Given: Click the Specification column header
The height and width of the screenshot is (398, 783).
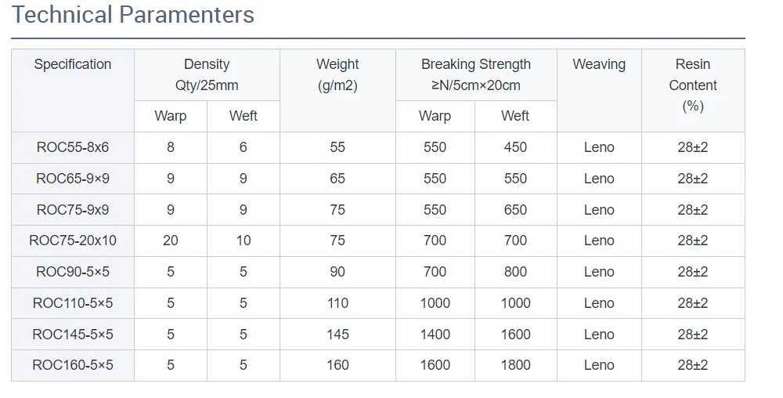Looking at the screenshot, I should click(73, 90).
